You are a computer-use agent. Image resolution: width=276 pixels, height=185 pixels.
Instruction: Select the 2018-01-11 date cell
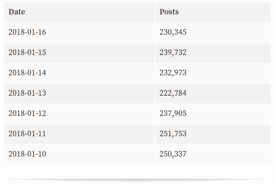click(x=79, y=134)
